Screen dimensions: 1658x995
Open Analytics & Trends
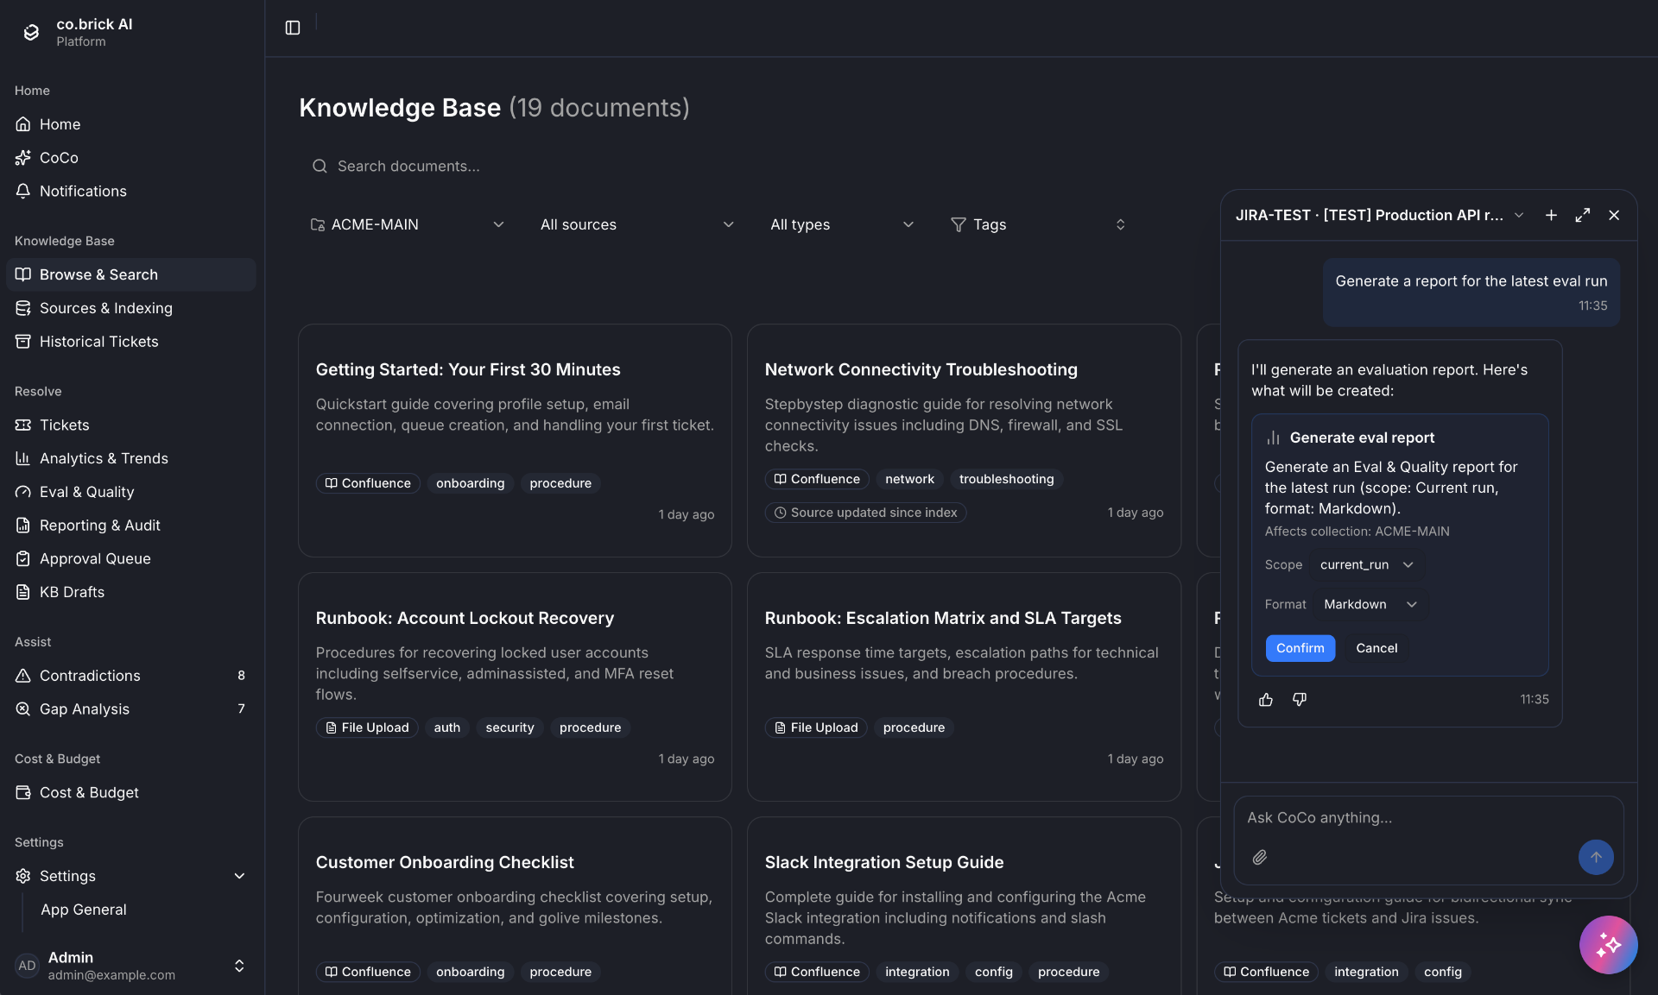pos(130,458)
